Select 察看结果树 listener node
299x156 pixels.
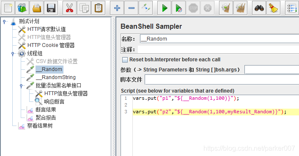click(40, 126)
